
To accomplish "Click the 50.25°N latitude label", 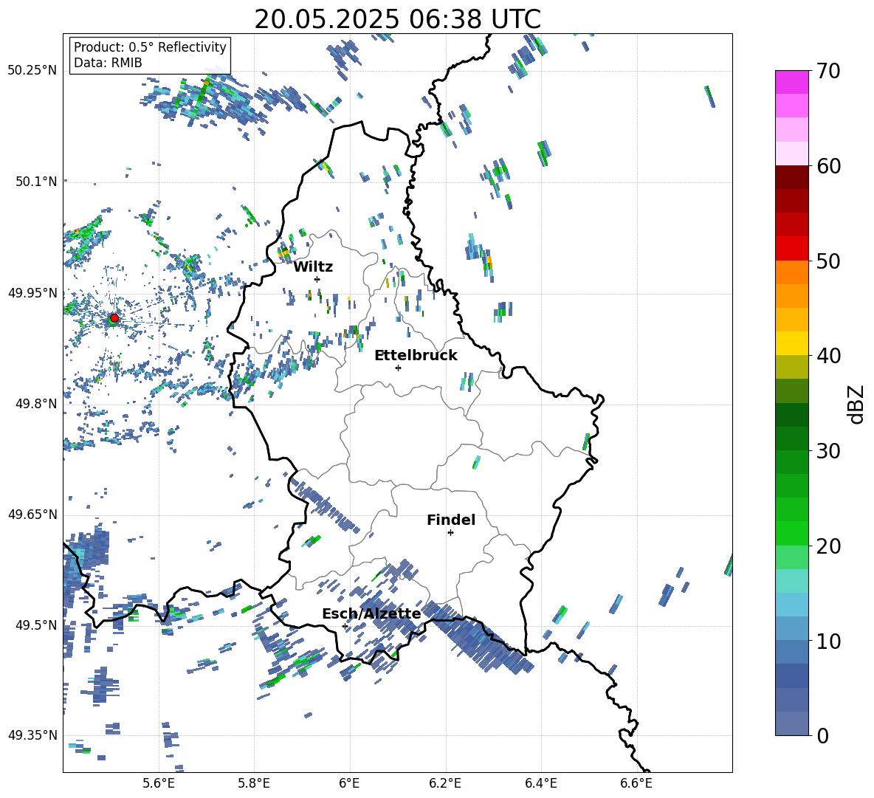I will [32, 71].
